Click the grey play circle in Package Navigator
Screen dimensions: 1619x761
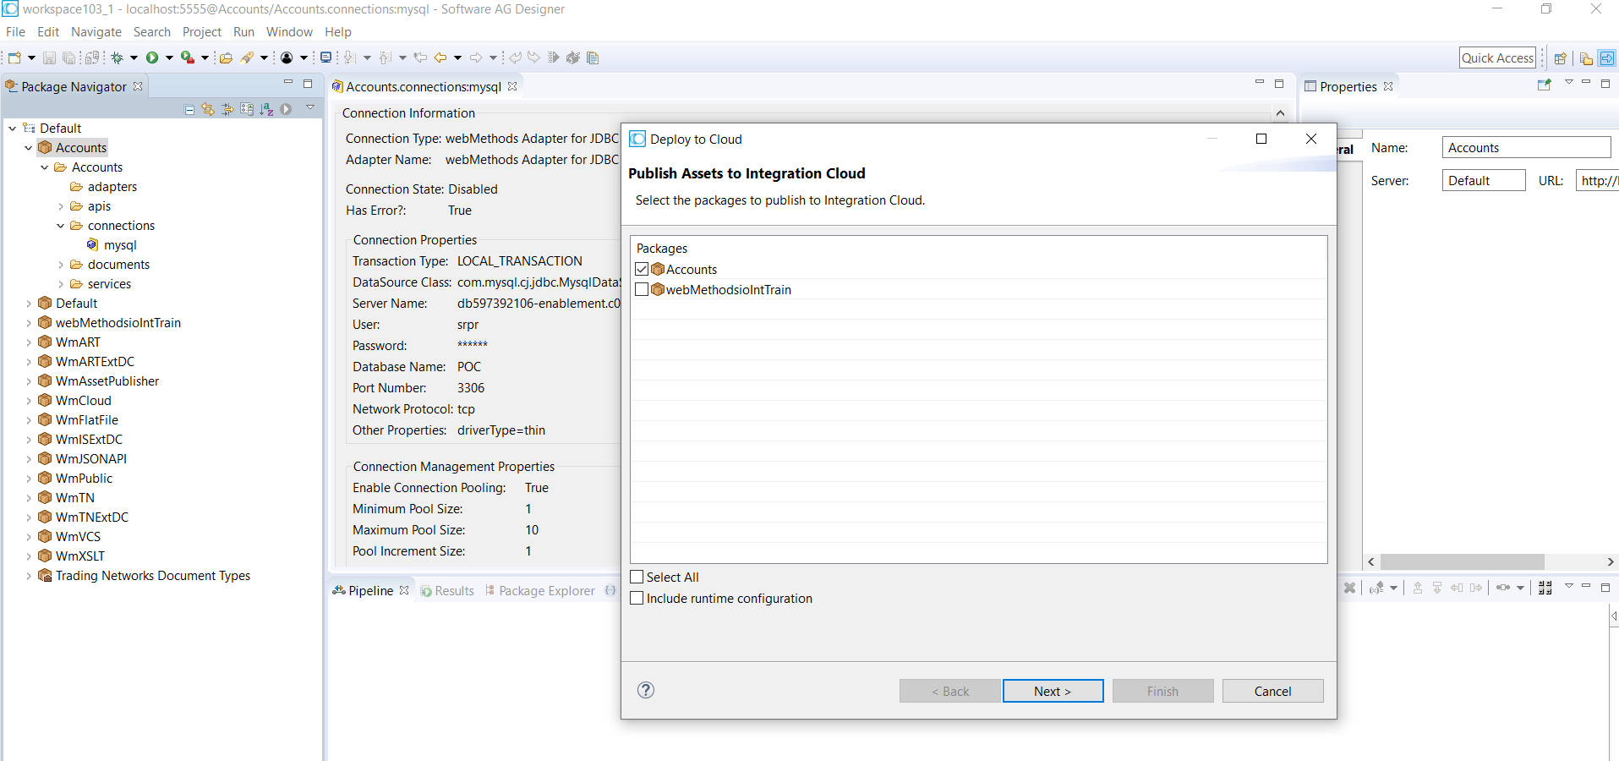pyautogui.click(x=286, y=109)
